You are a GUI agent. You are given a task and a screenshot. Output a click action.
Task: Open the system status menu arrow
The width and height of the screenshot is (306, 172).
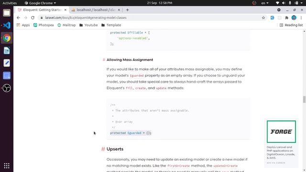tap(302, 3)
